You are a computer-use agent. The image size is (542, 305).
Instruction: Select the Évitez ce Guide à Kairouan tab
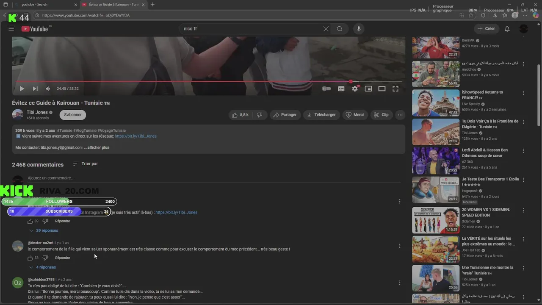(x=113, y=4)
